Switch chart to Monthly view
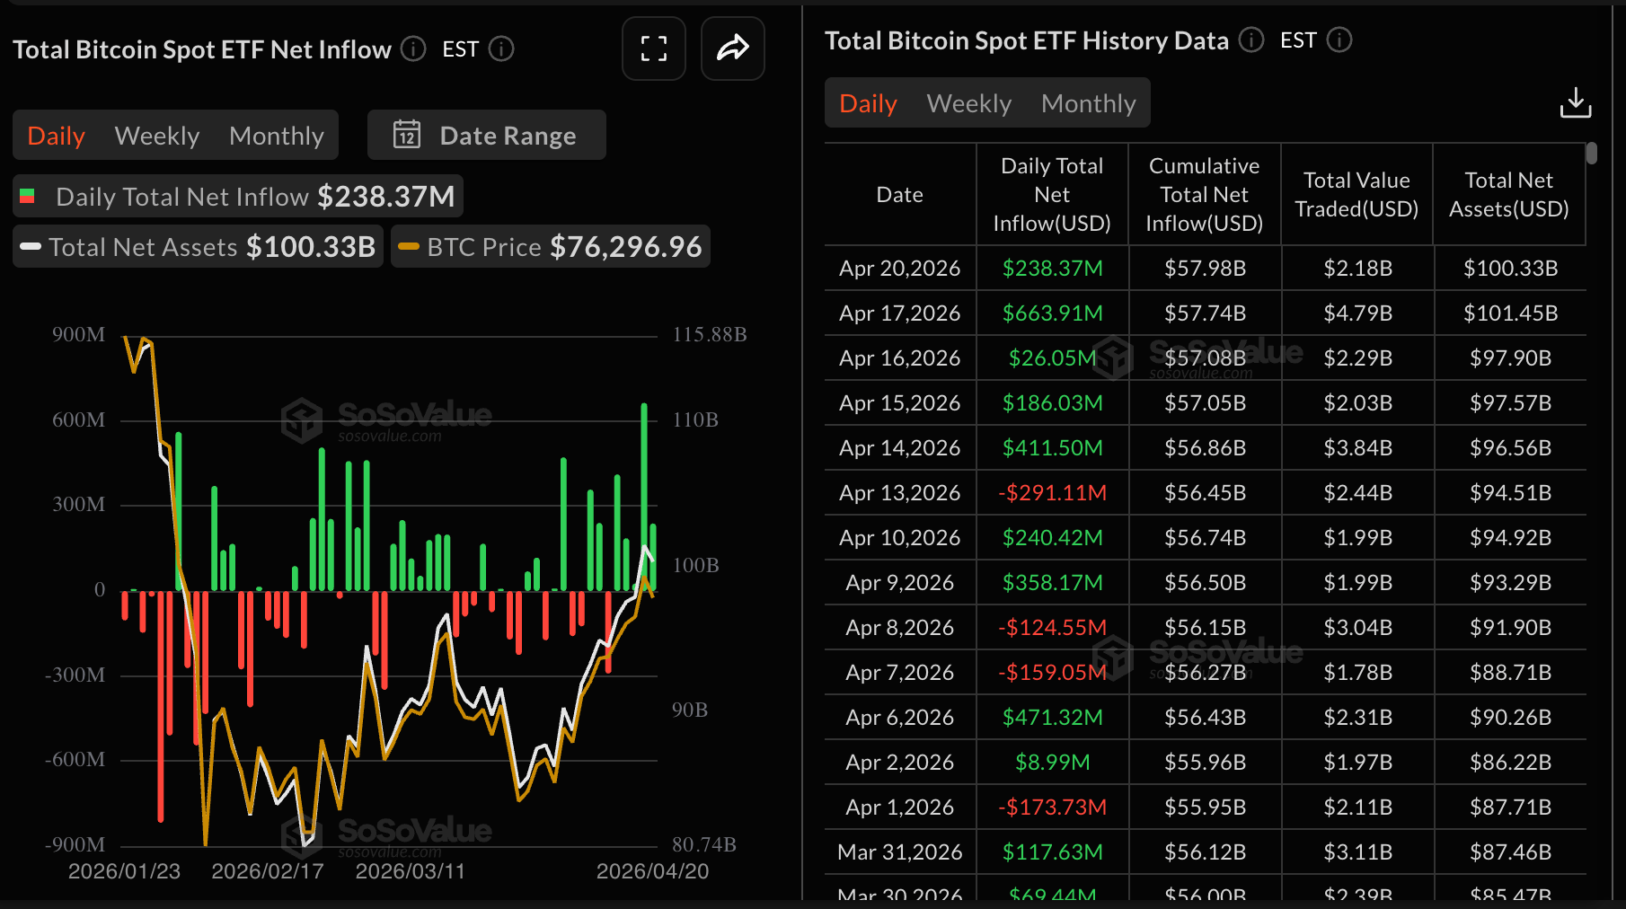1626x909 pixels. pos(276,136)
